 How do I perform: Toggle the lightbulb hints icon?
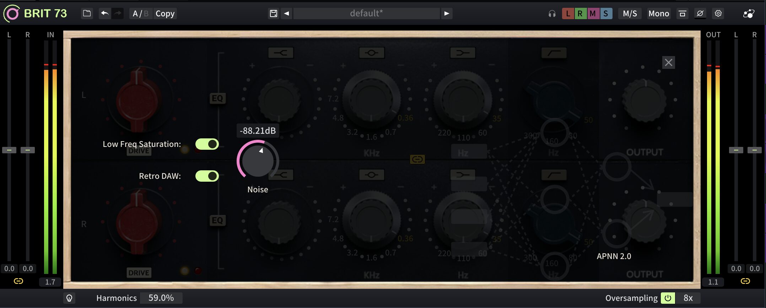pyautogui.click(x=69, y=298)
